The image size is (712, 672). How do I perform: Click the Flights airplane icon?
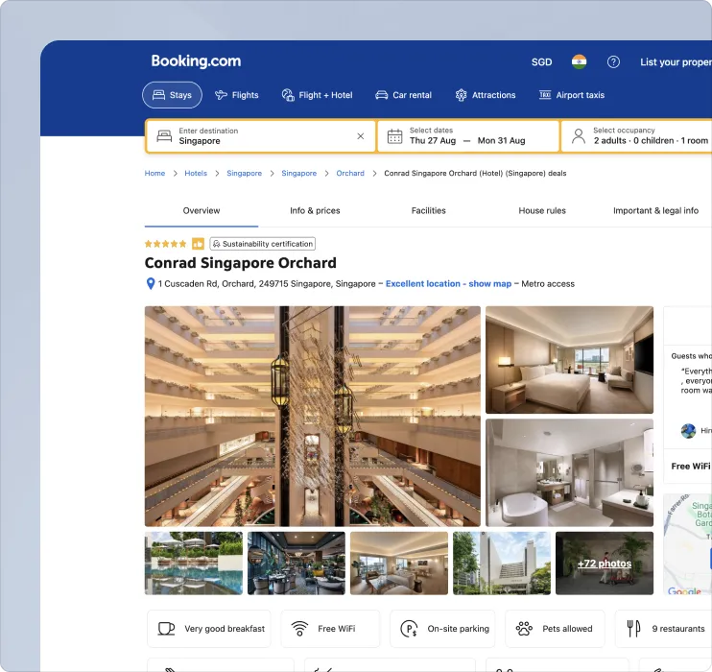[221, 95]
